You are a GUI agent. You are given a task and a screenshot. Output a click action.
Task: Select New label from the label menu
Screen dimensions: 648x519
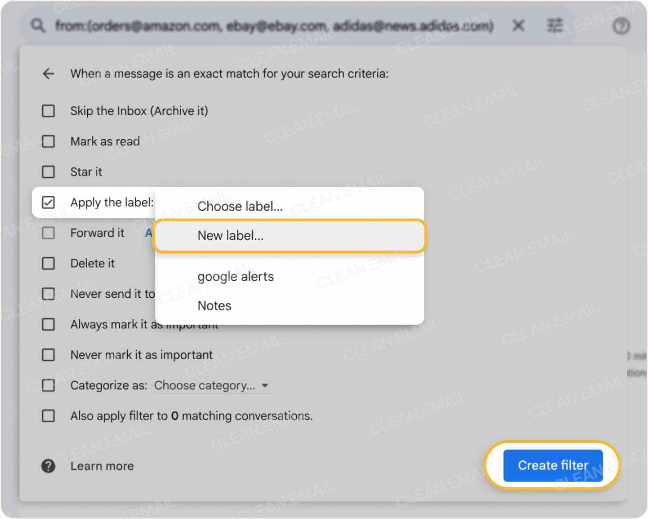pyautogui.click(x=231, y=235)
